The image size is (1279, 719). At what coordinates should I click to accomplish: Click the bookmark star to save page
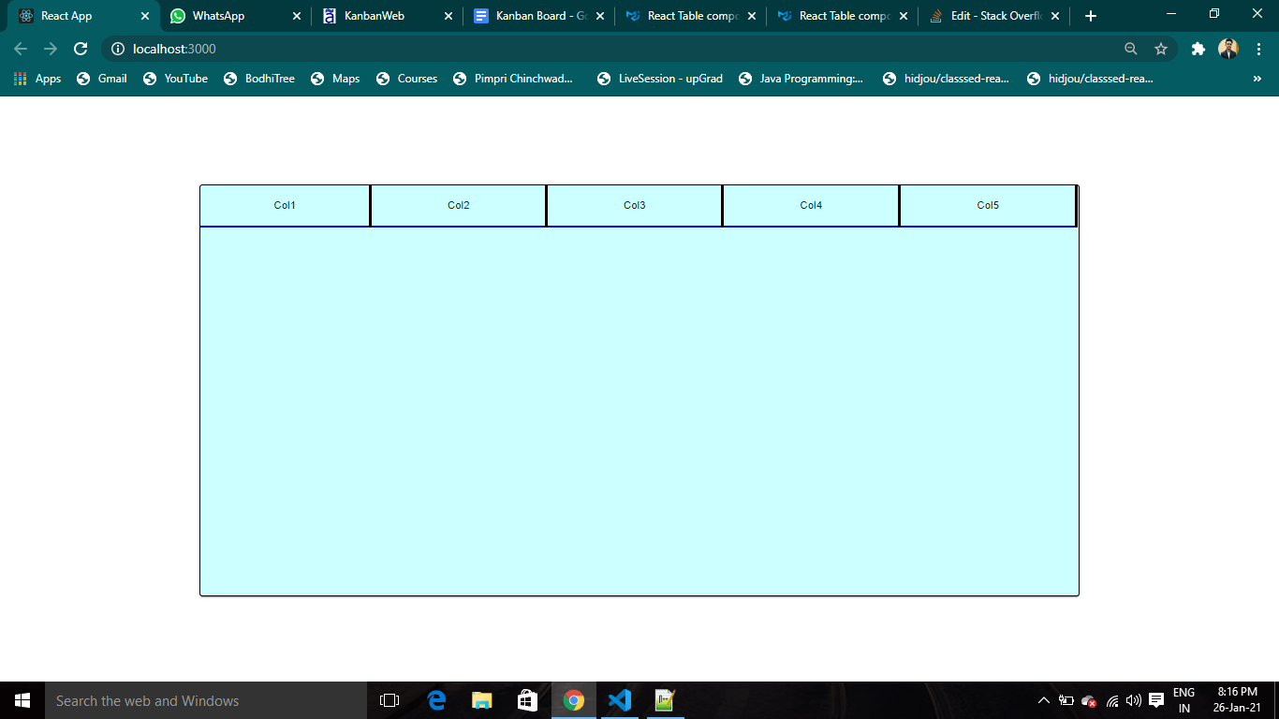coord(1161,49)
